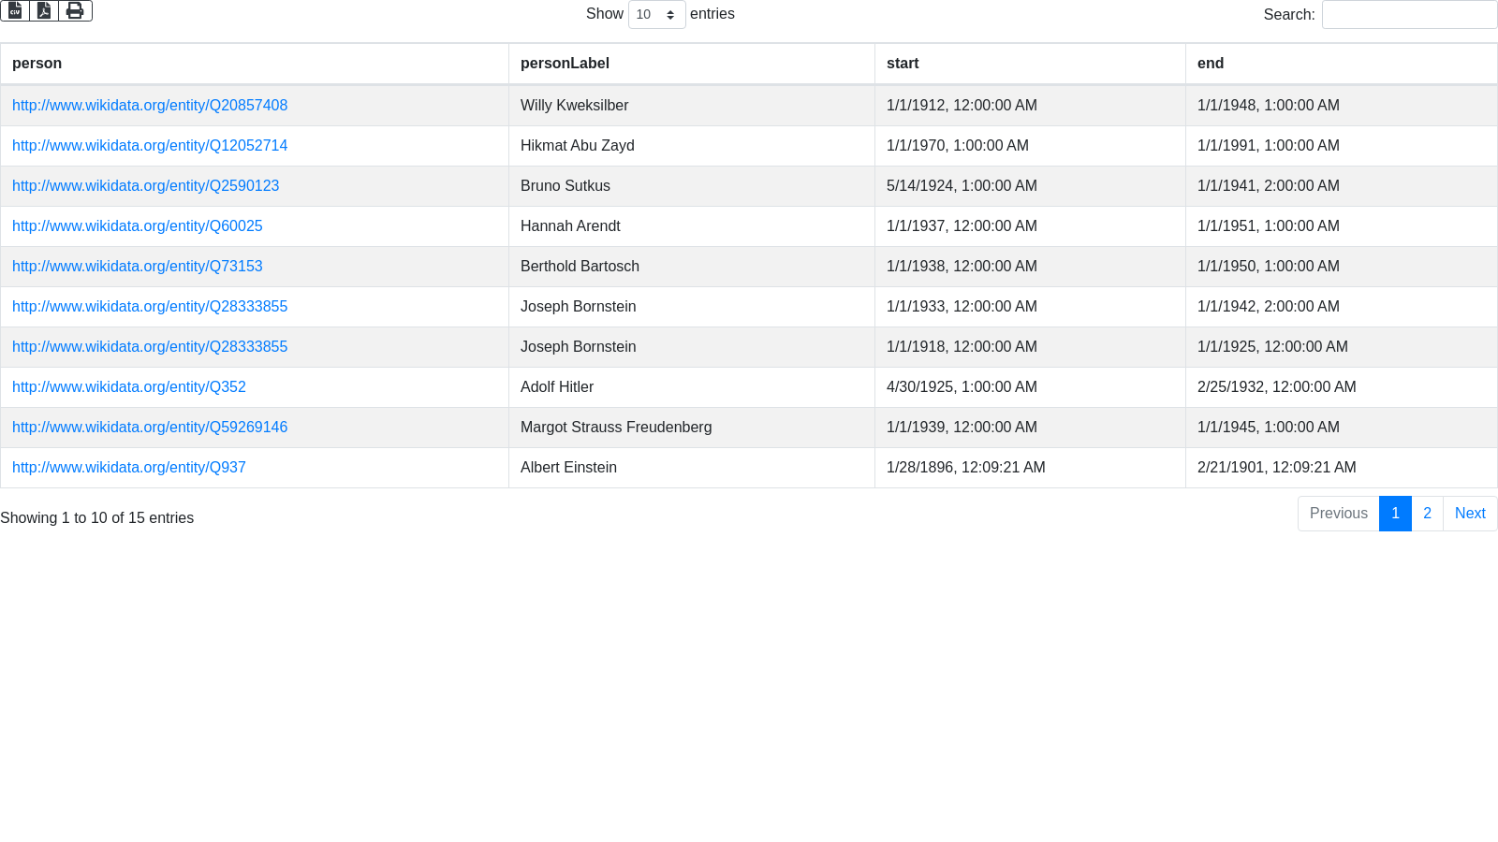The width and height of the screenshot is (1498, 842).
Task: Follow the Q2590123 entity link
Action: pos(145,186)
